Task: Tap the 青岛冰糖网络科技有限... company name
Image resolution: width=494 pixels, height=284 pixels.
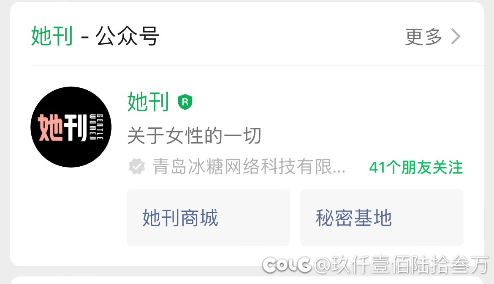Action: 249,167
